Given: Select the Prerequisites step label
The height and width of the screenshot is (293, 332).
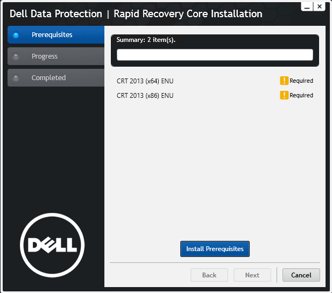Looking at the screenshot, I should click(52, 35).
